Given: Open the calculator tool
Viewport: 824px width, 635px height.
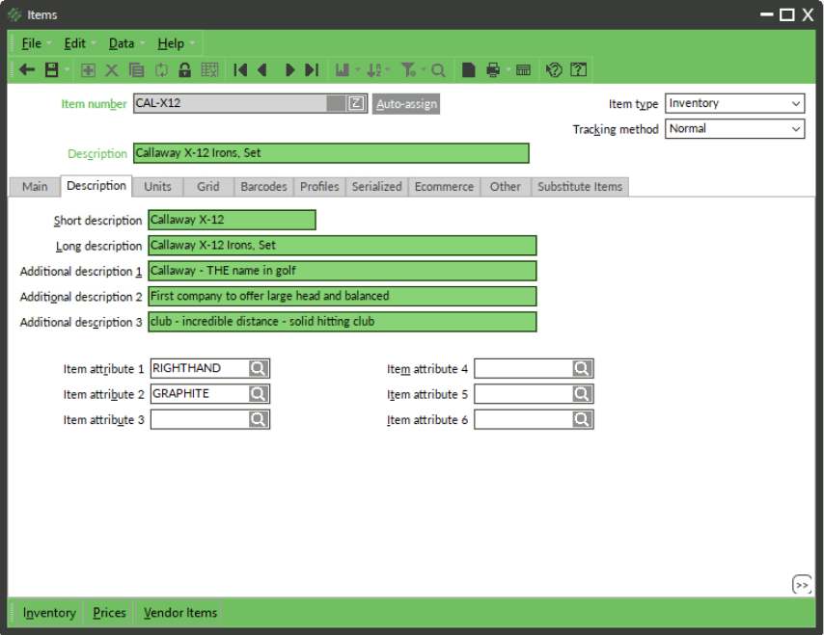Looking at the screenshot, I should coord(521,69).
